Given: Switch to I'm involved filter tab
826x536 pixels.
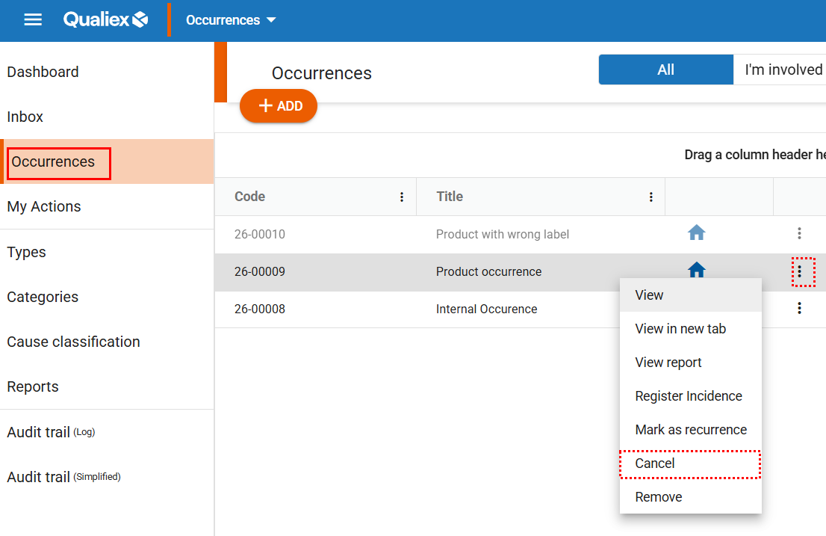Looking at the screenshot, I should pos(783,70).
